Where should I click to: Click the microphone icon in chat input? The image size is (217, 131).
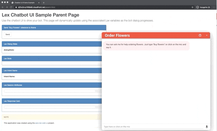[x=207, y=127]
